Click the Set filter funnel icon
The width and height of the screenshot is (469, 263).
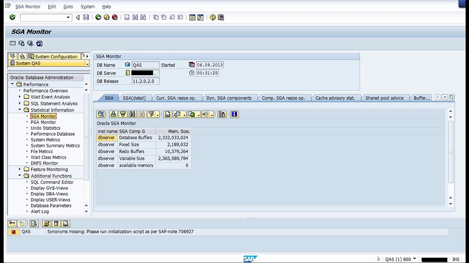[151, 114]
